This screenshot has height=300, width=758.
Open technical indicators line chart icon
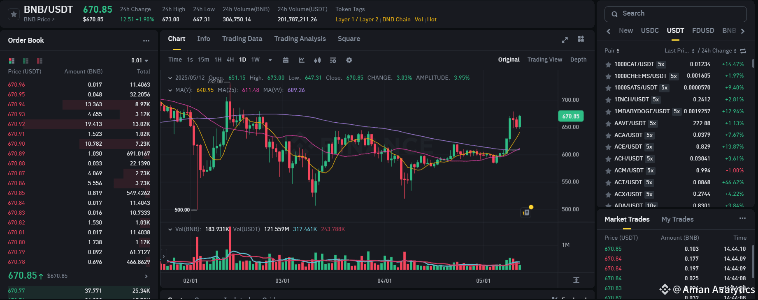coord(302,60)
